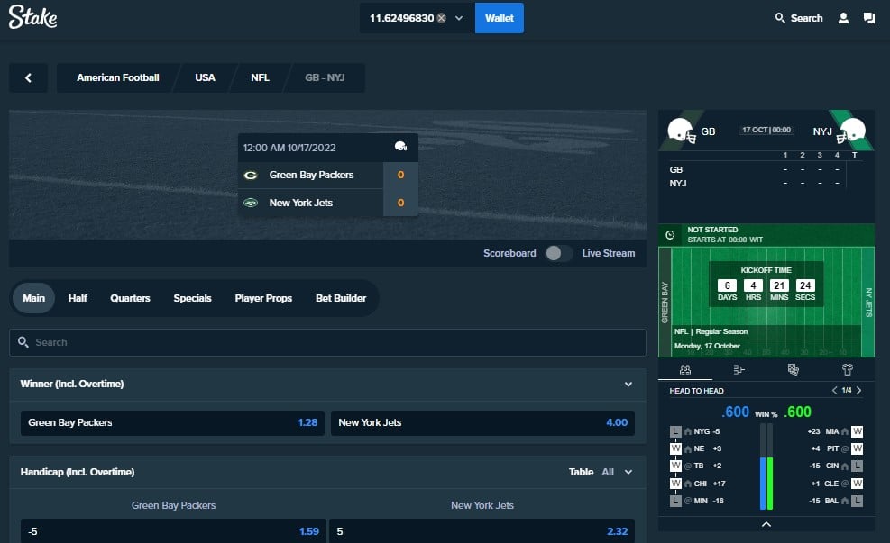Go back using the left arrow button
Viewport: 890px width, 543px height.
click(28, 77)
